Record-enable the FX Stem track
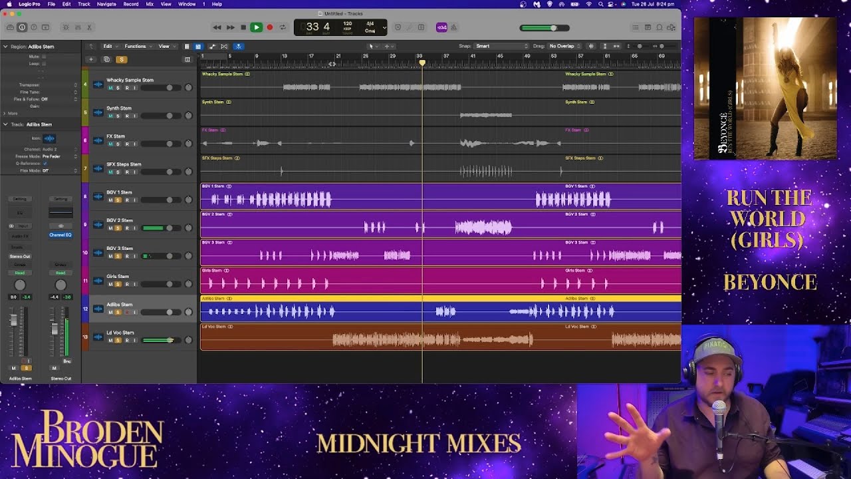Viewport: 851px width, 479px height. point(126,144)
